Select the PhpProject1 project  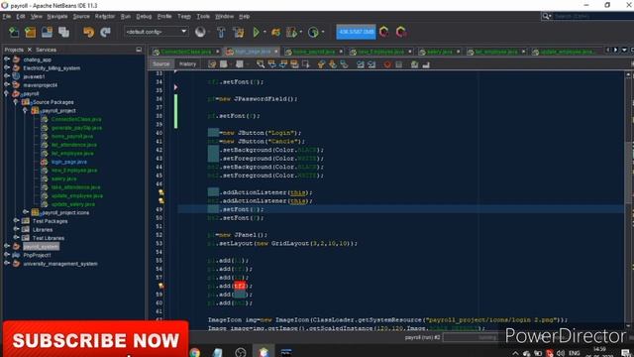(x=37, y=255)
